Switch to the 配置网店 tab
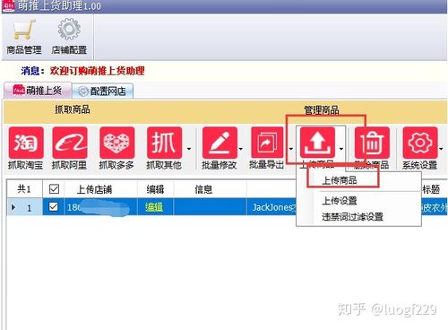The width and height of the screenshot is (448, 330). click(102, 91)
